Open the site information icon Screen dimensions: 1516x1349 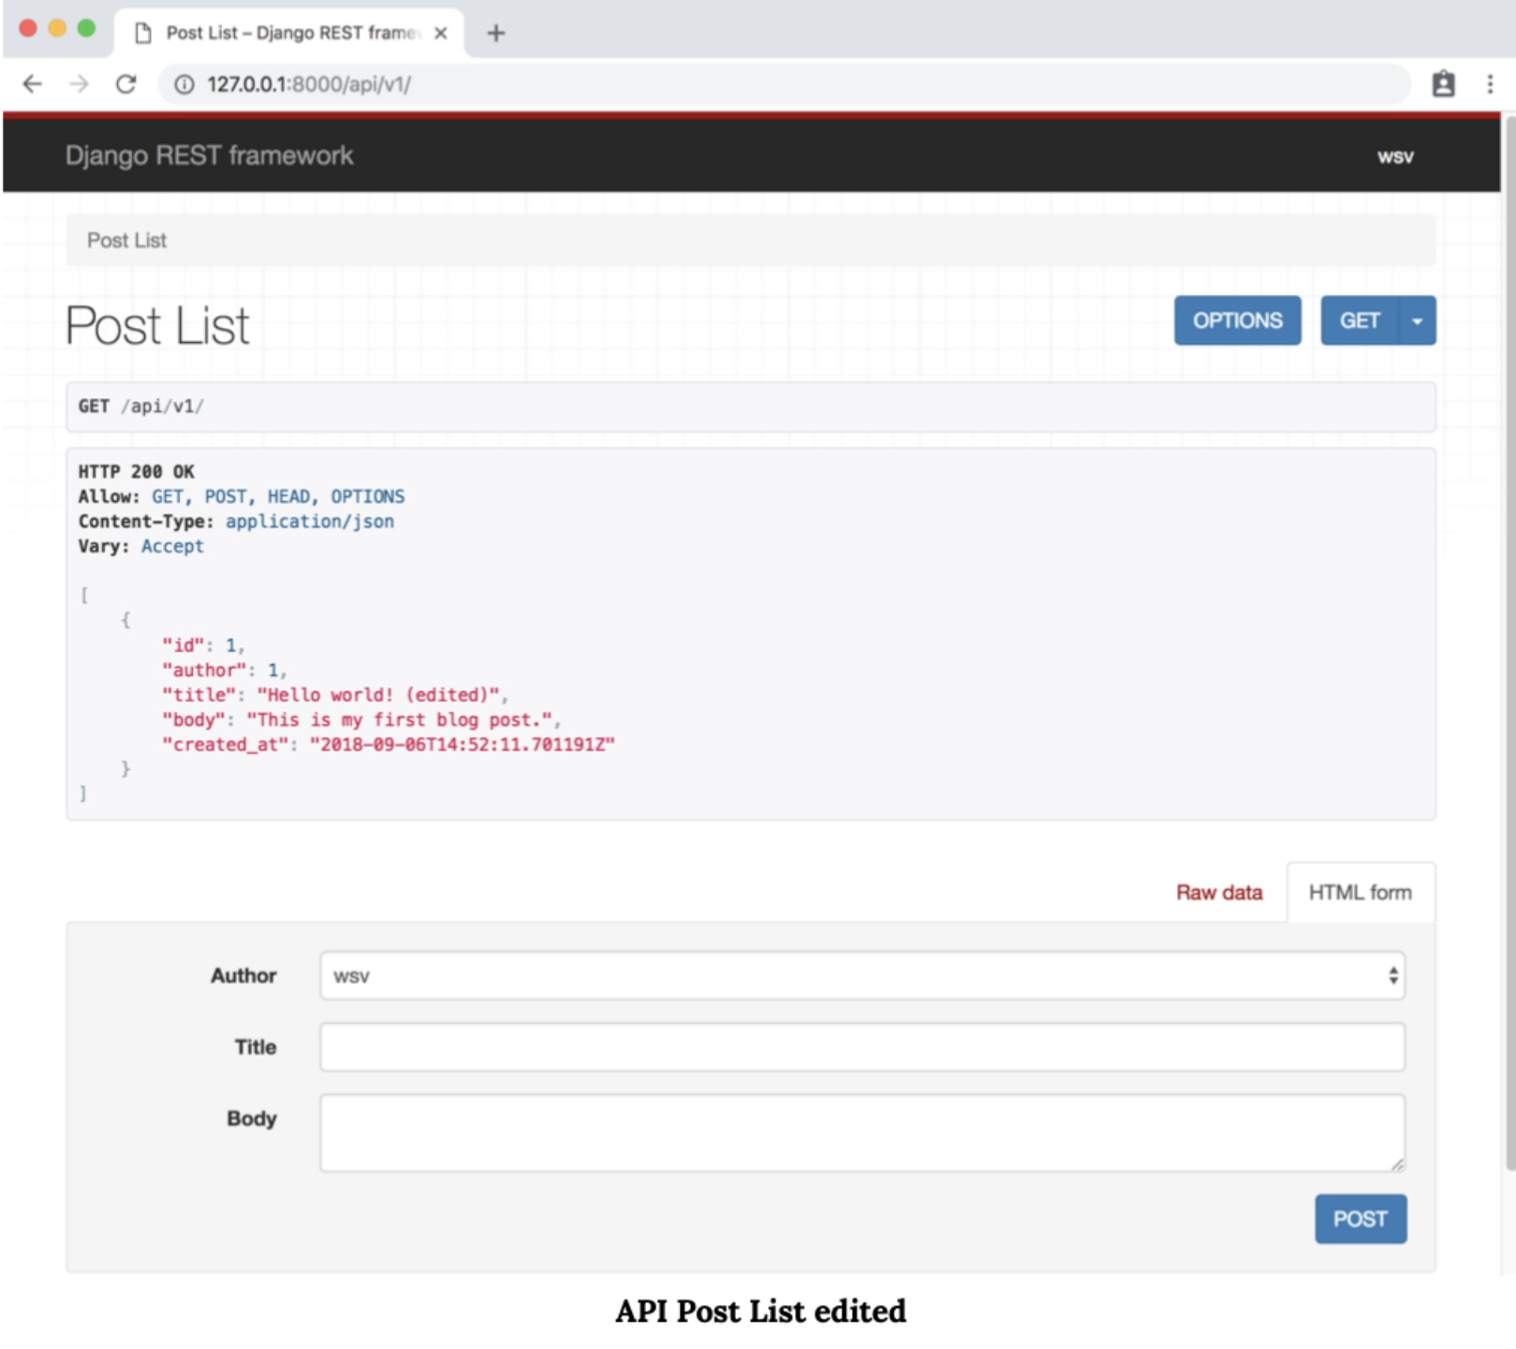184,84
